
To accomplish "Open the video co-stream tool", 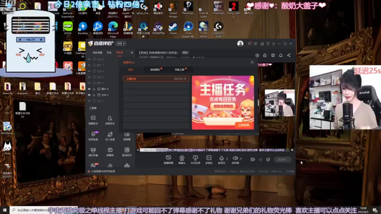I will (x=93, y=136).
